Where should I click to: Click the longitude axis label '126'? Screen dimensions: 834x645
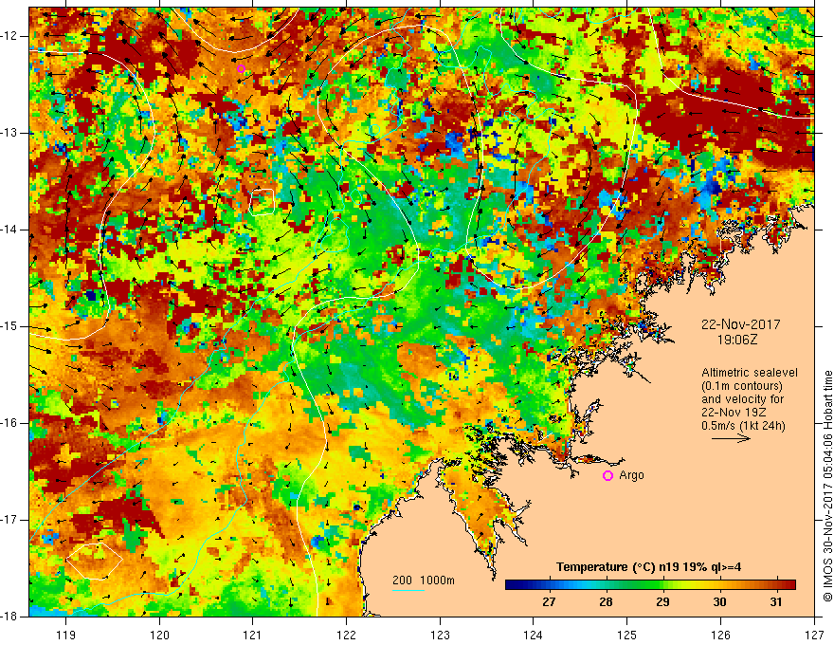[720, 635]
